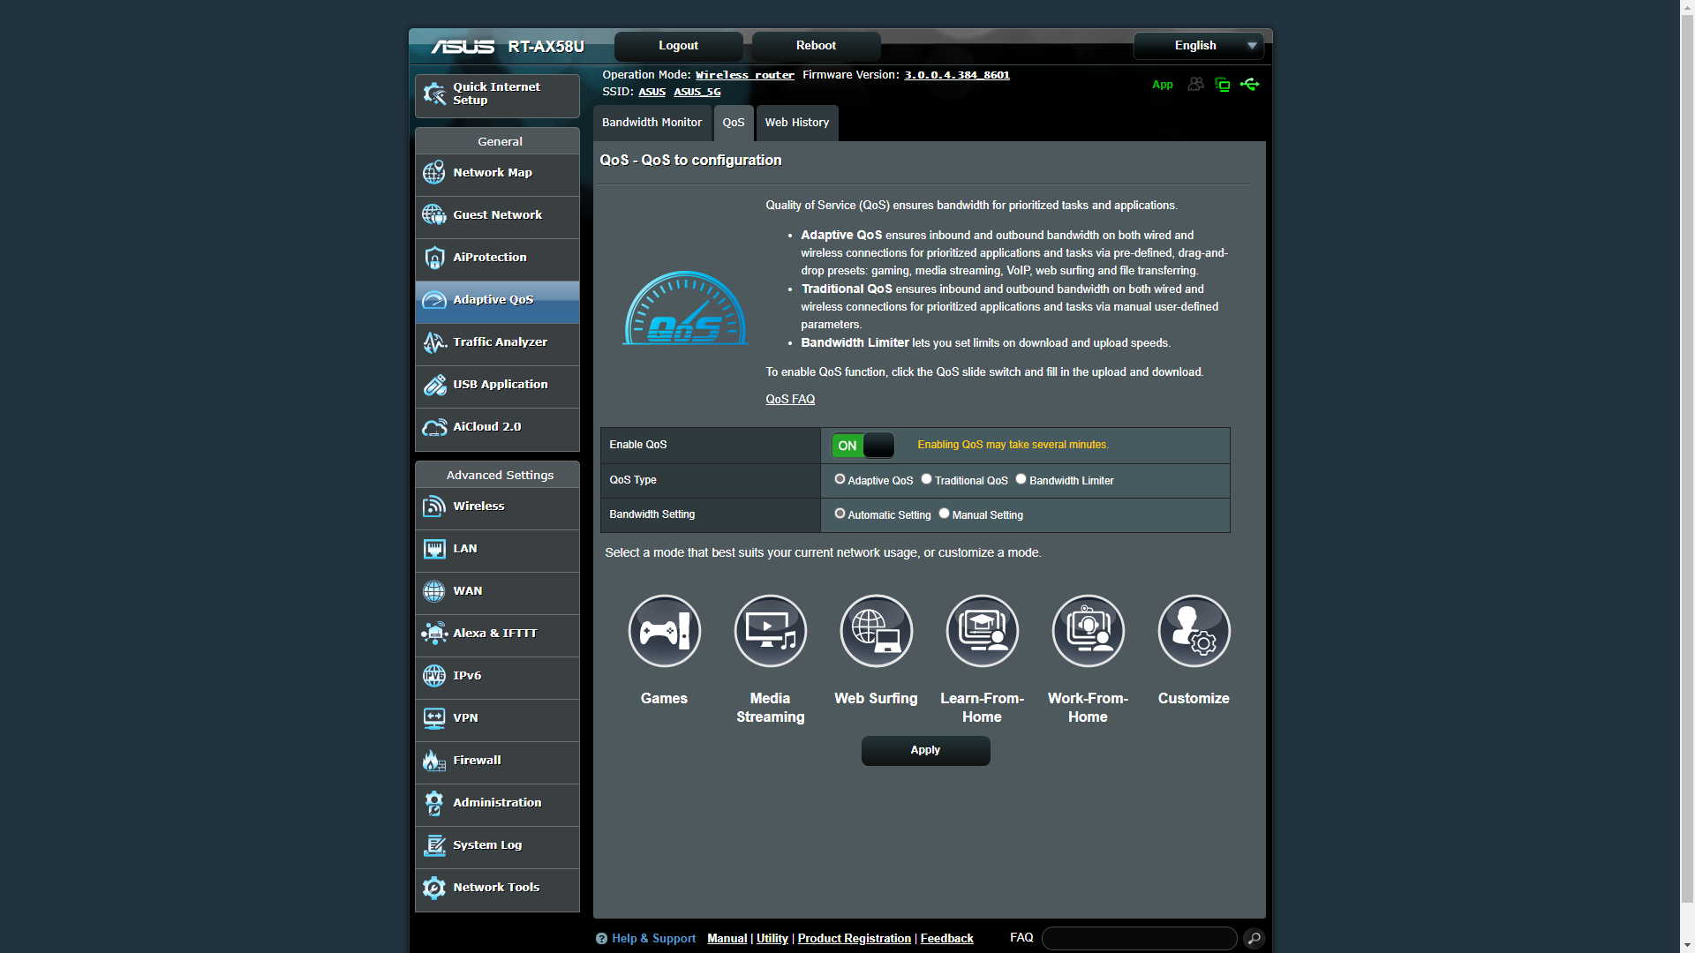Open the Web History tab

(x=796, y=123)
